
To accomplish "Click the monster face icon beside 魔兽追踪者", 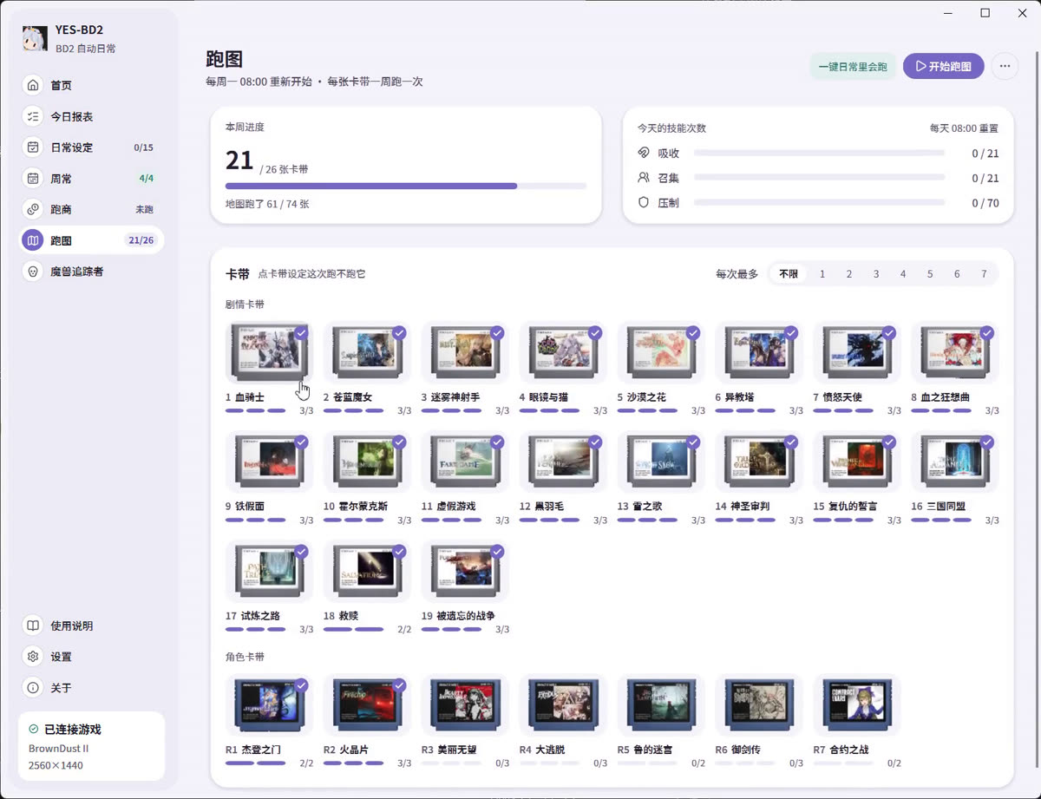I will click(33, 272).
